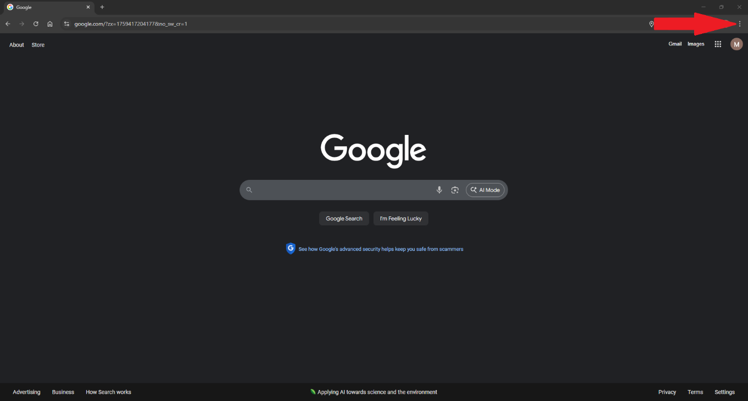Open the Google apps grid
Image resolution: width=748 pixels, height=401 pixels.
(x=718, y=44)
